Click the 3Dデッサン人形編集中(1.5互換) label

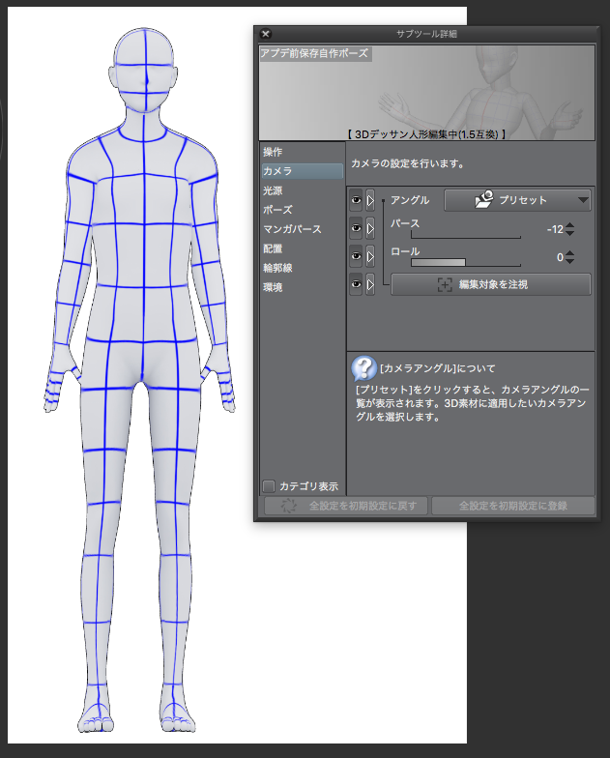pyautogui.click(x=426, y=134)
